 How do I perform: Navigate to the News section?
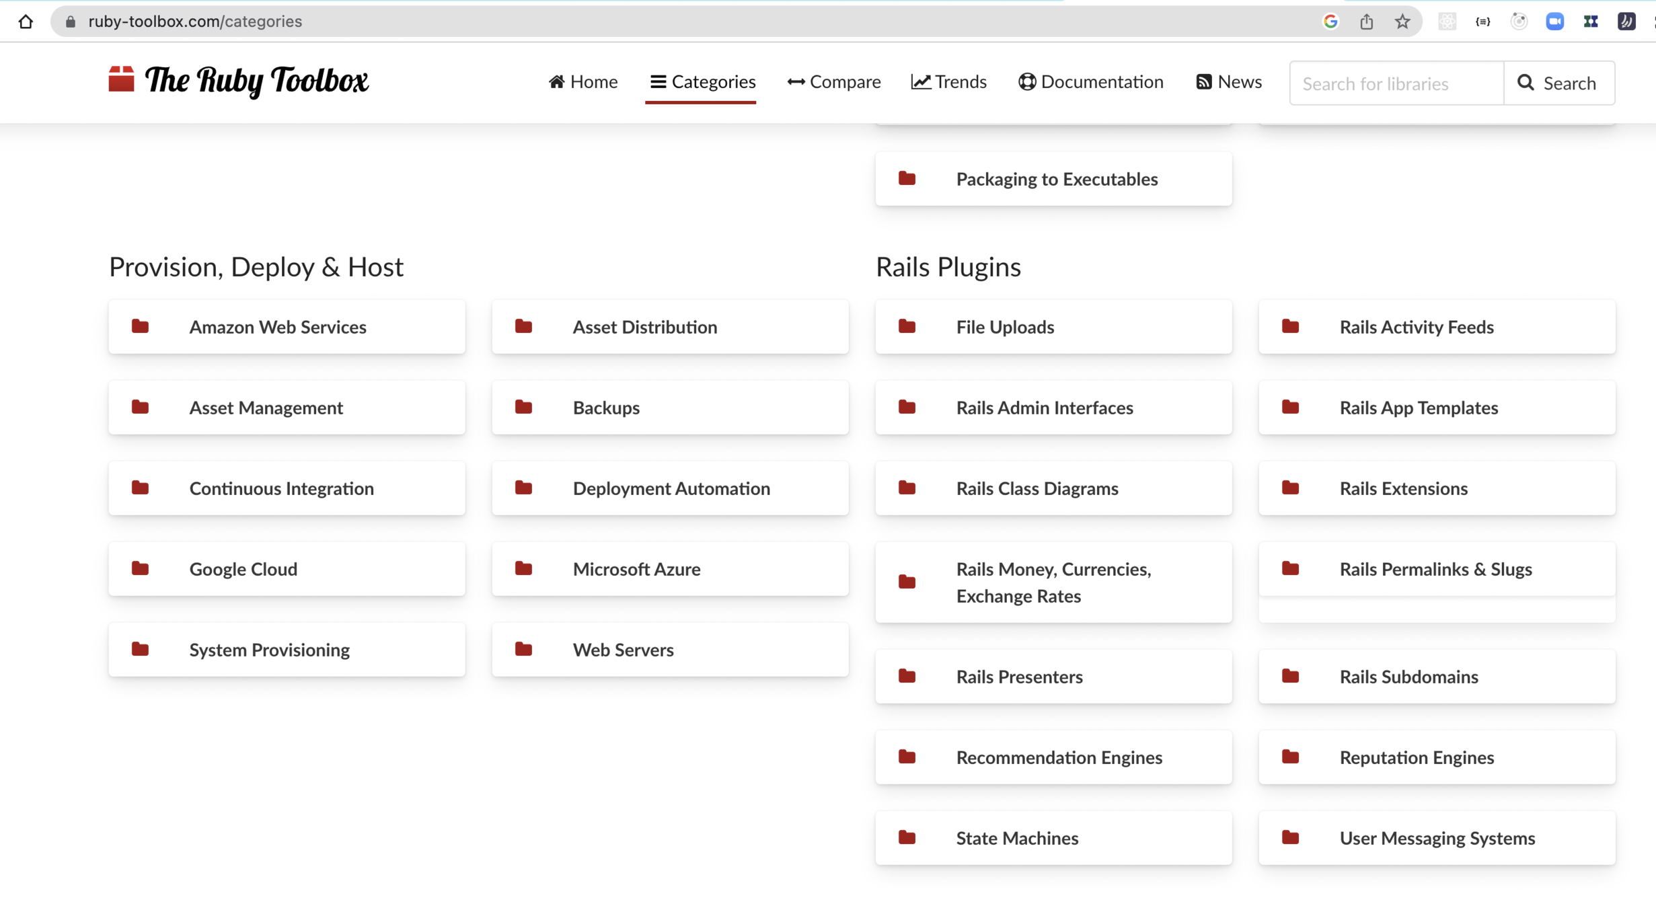pos(1228,82)
